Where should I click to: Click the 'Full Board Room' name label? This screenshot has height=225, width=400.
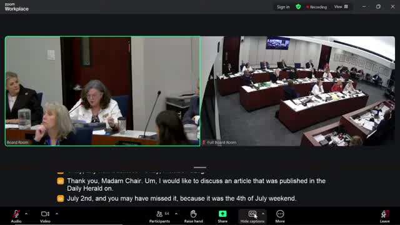221,142
